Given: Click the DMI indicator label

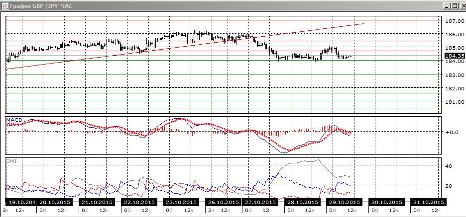Looking at the screenshot, I should 11,161.
